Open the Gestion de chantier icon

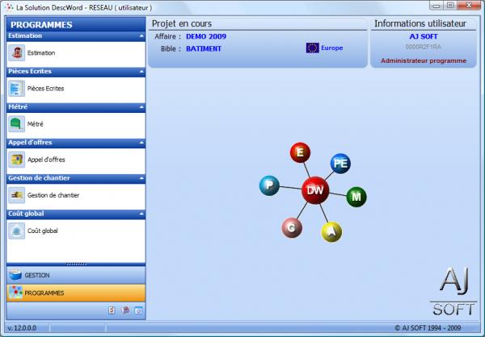pyautogui.click(x=17, y=195)
